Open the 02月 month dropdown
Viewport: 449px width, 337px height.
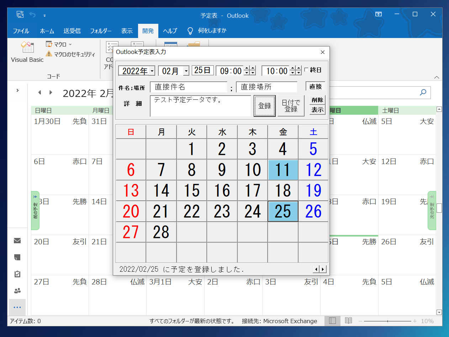[x=186, y=71]
